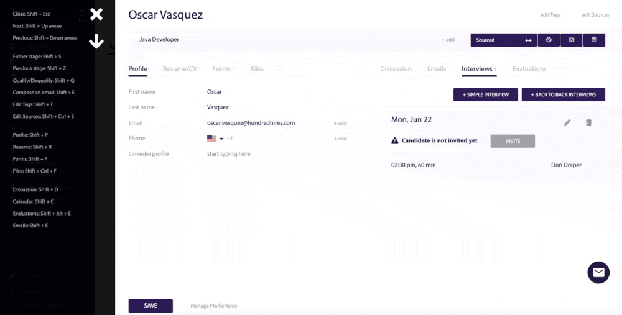Click the manage Profile fields link
The image size is (622, 315).
213,306
